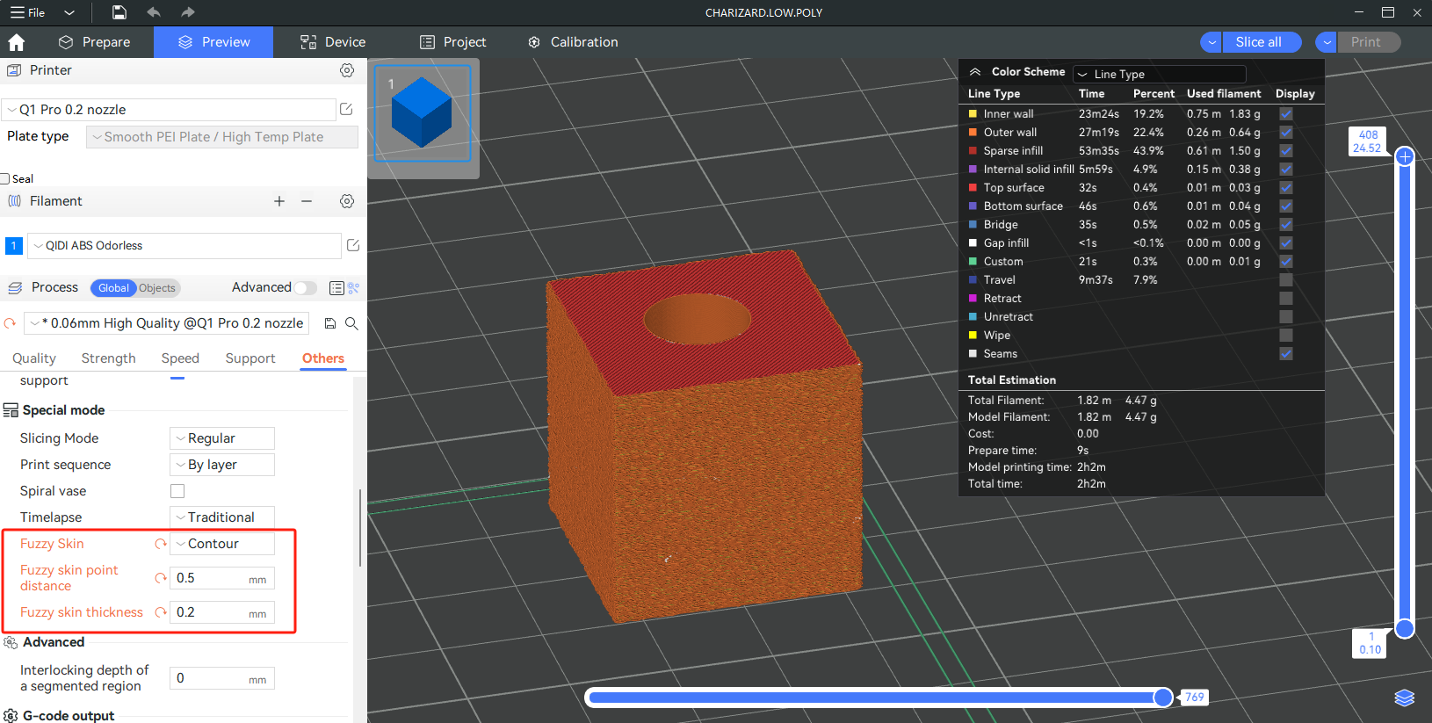Switch to the Prepare tab
Viewport: 1432px width, 723px height.
95,42
